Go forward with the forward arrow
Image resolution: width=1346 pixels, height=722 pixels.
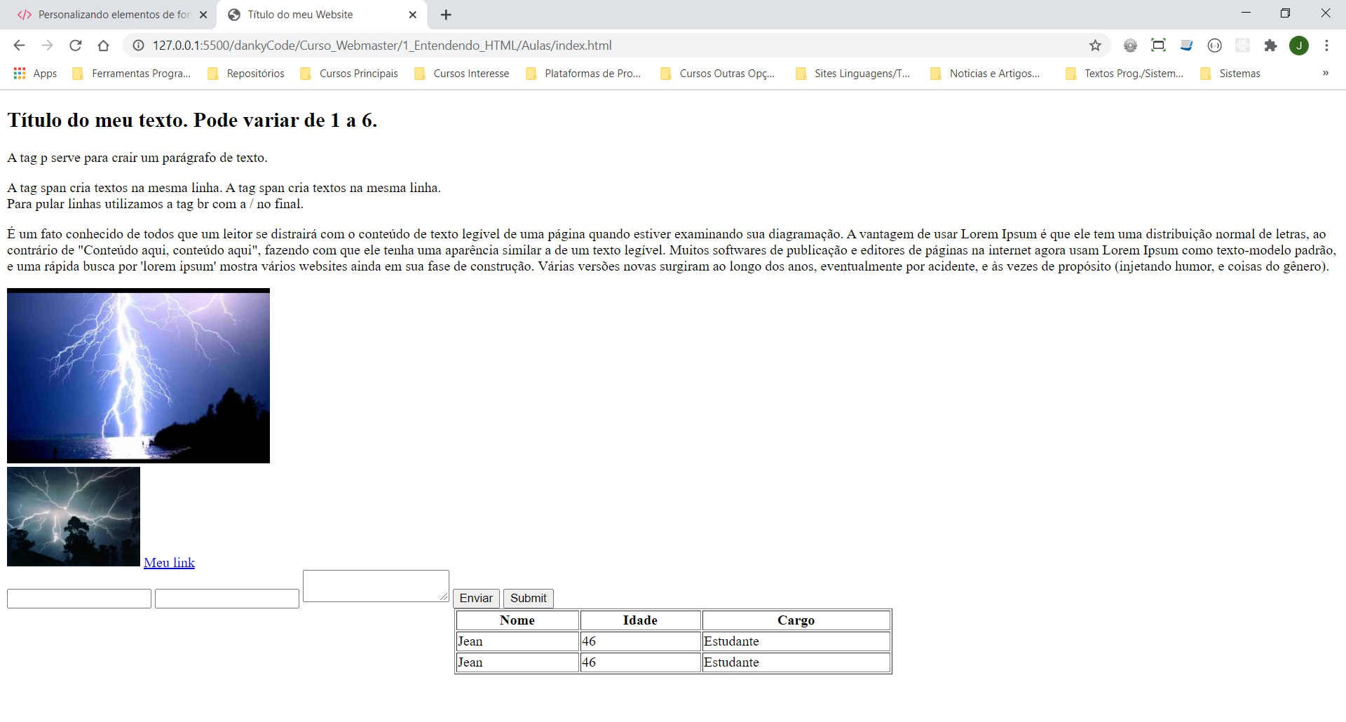(47, 46)
